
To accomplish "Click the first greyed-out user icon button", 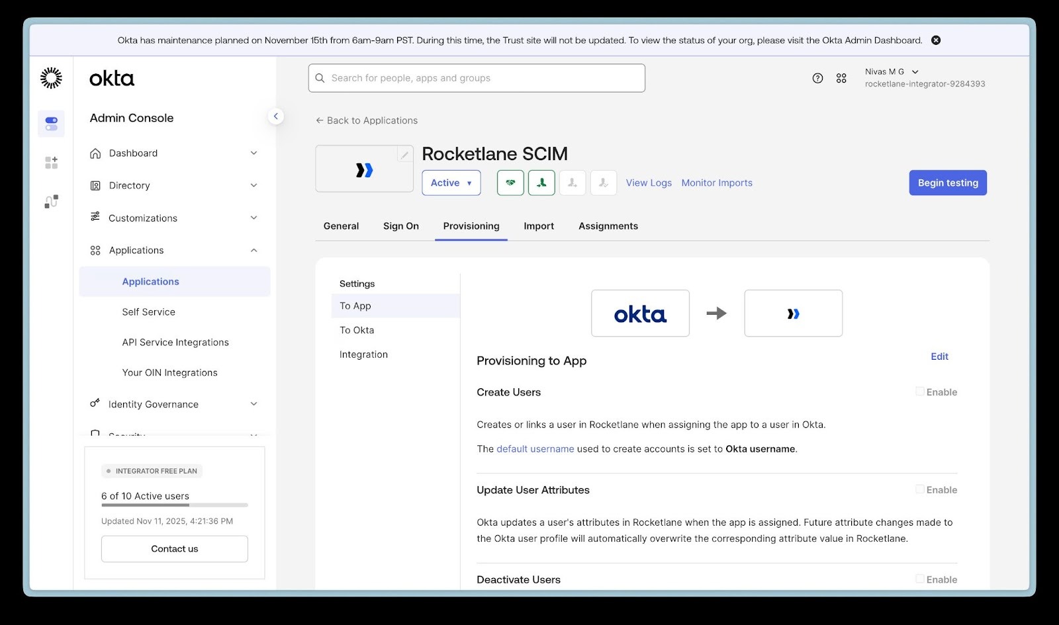I will coord(573,183).
